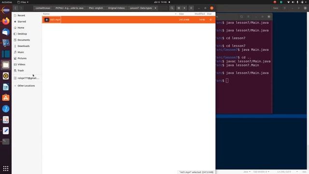Open the Wi-Fi network indicator

click(289, 2)
